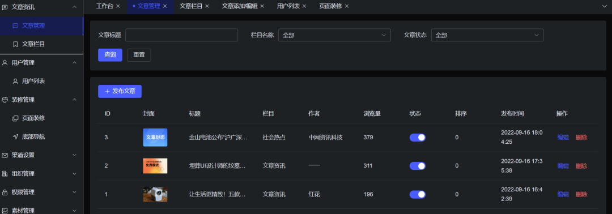Screen dimensions: 612x214
Task: Click the title 埋葬UI设计师的坟墓…
Action: point(218,166)
